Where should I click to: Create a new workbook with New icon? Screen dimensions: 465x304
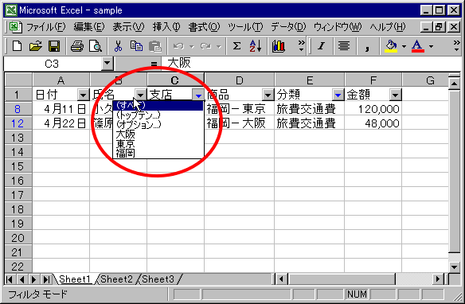(17, 46)
